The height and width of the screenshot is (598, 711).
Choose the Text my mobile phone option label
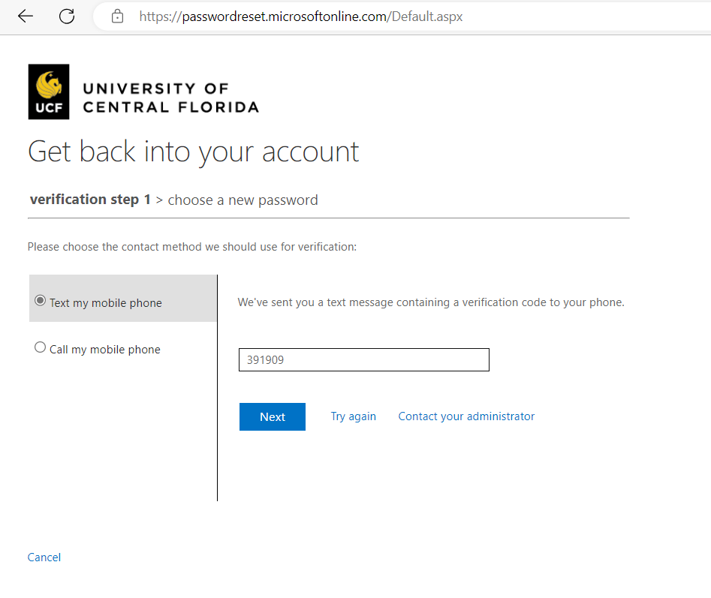[x=106, y=303]
